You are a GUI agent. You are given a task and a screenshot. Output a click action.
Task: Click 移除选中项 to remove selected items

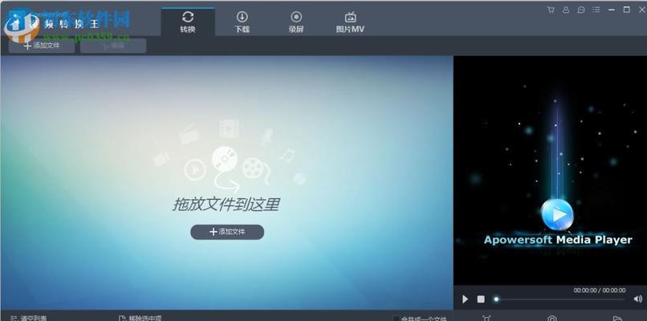tap(140, 318)
